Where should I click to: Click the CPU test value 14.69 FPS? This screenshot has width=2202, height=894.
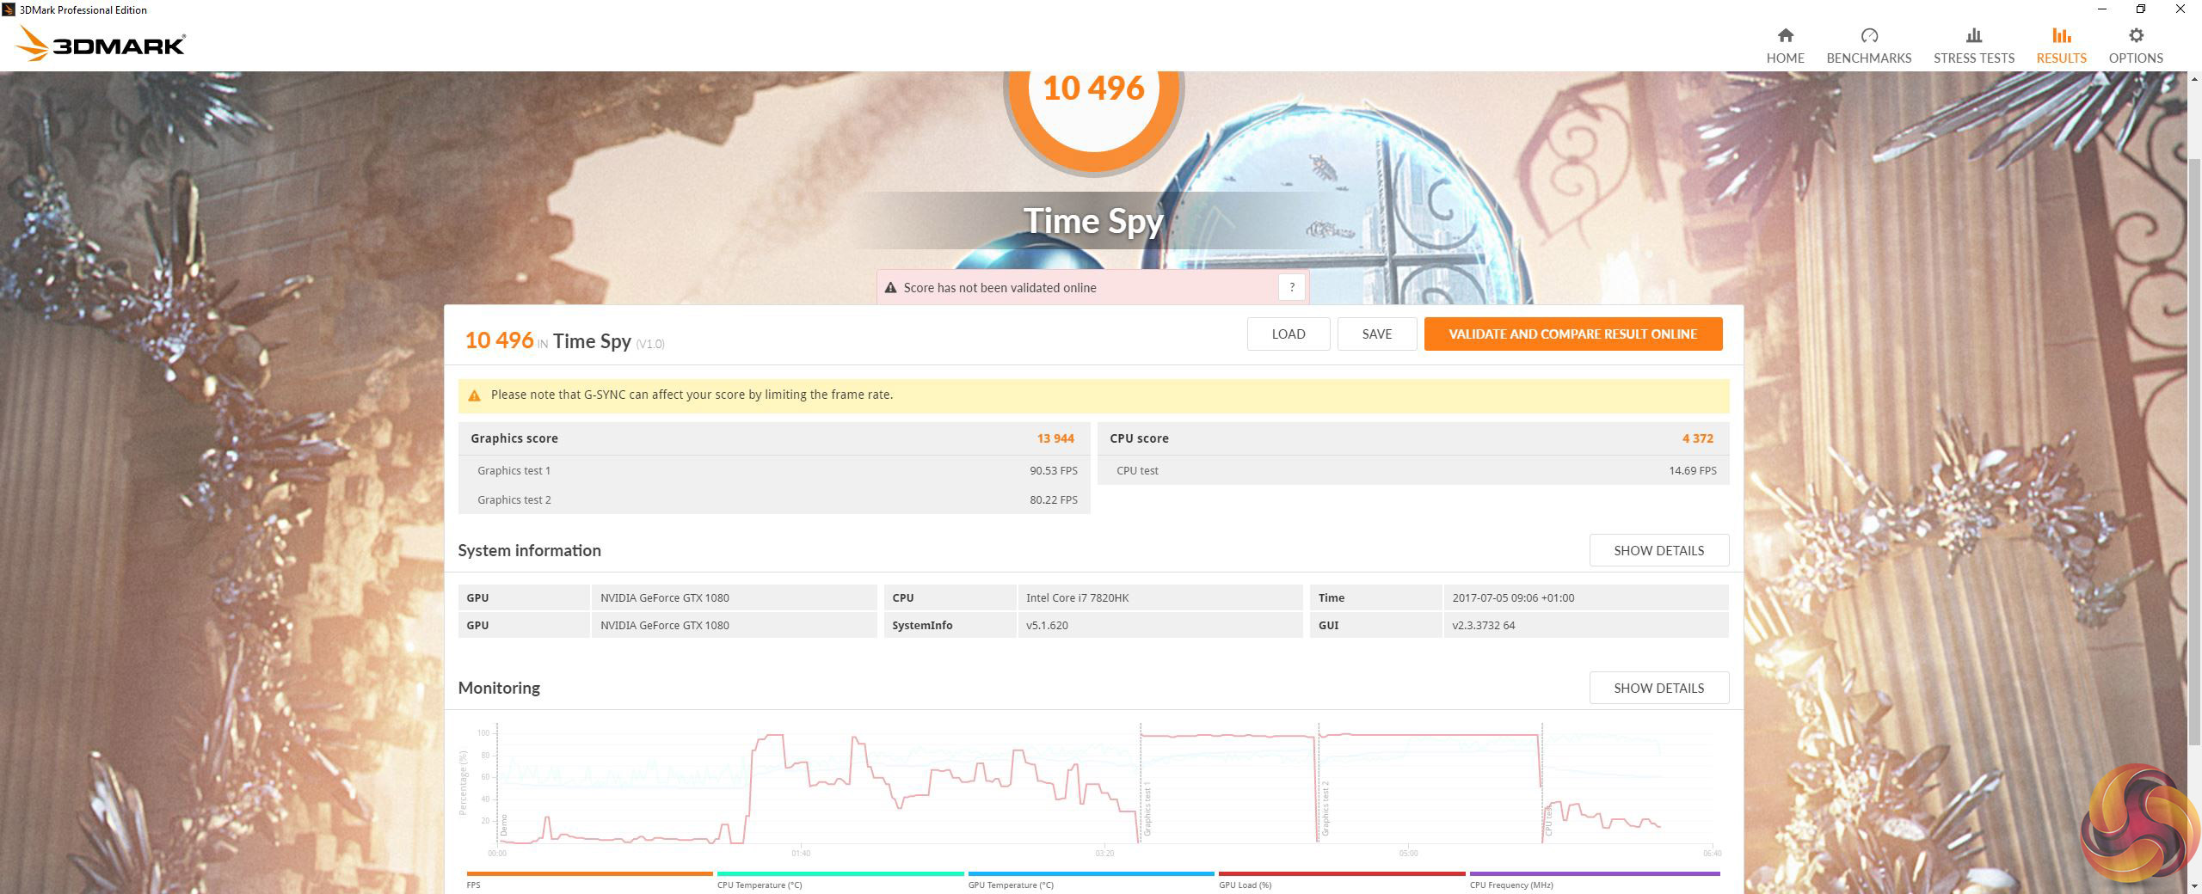(x=1693, y=471)
